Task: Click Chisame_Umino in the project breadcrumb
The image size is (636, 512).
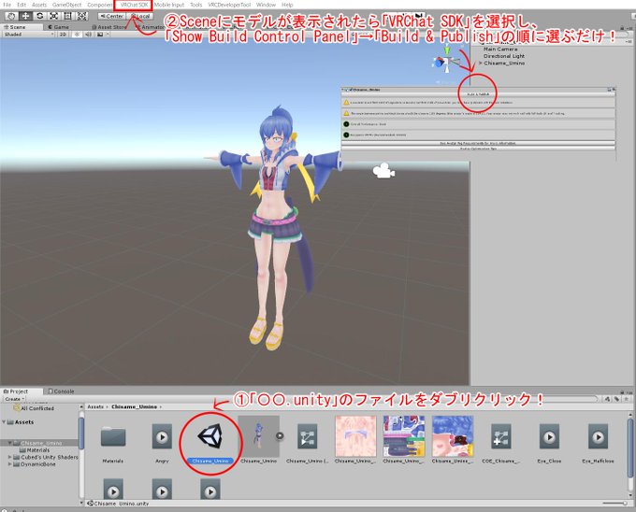Action: [x=135, y=406]
